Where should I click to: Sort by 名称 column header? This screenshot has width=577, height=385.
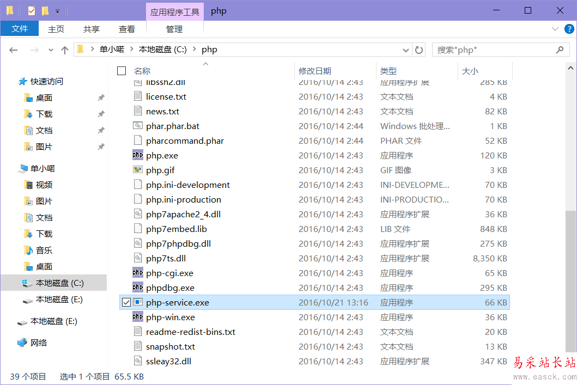(142, 71)
